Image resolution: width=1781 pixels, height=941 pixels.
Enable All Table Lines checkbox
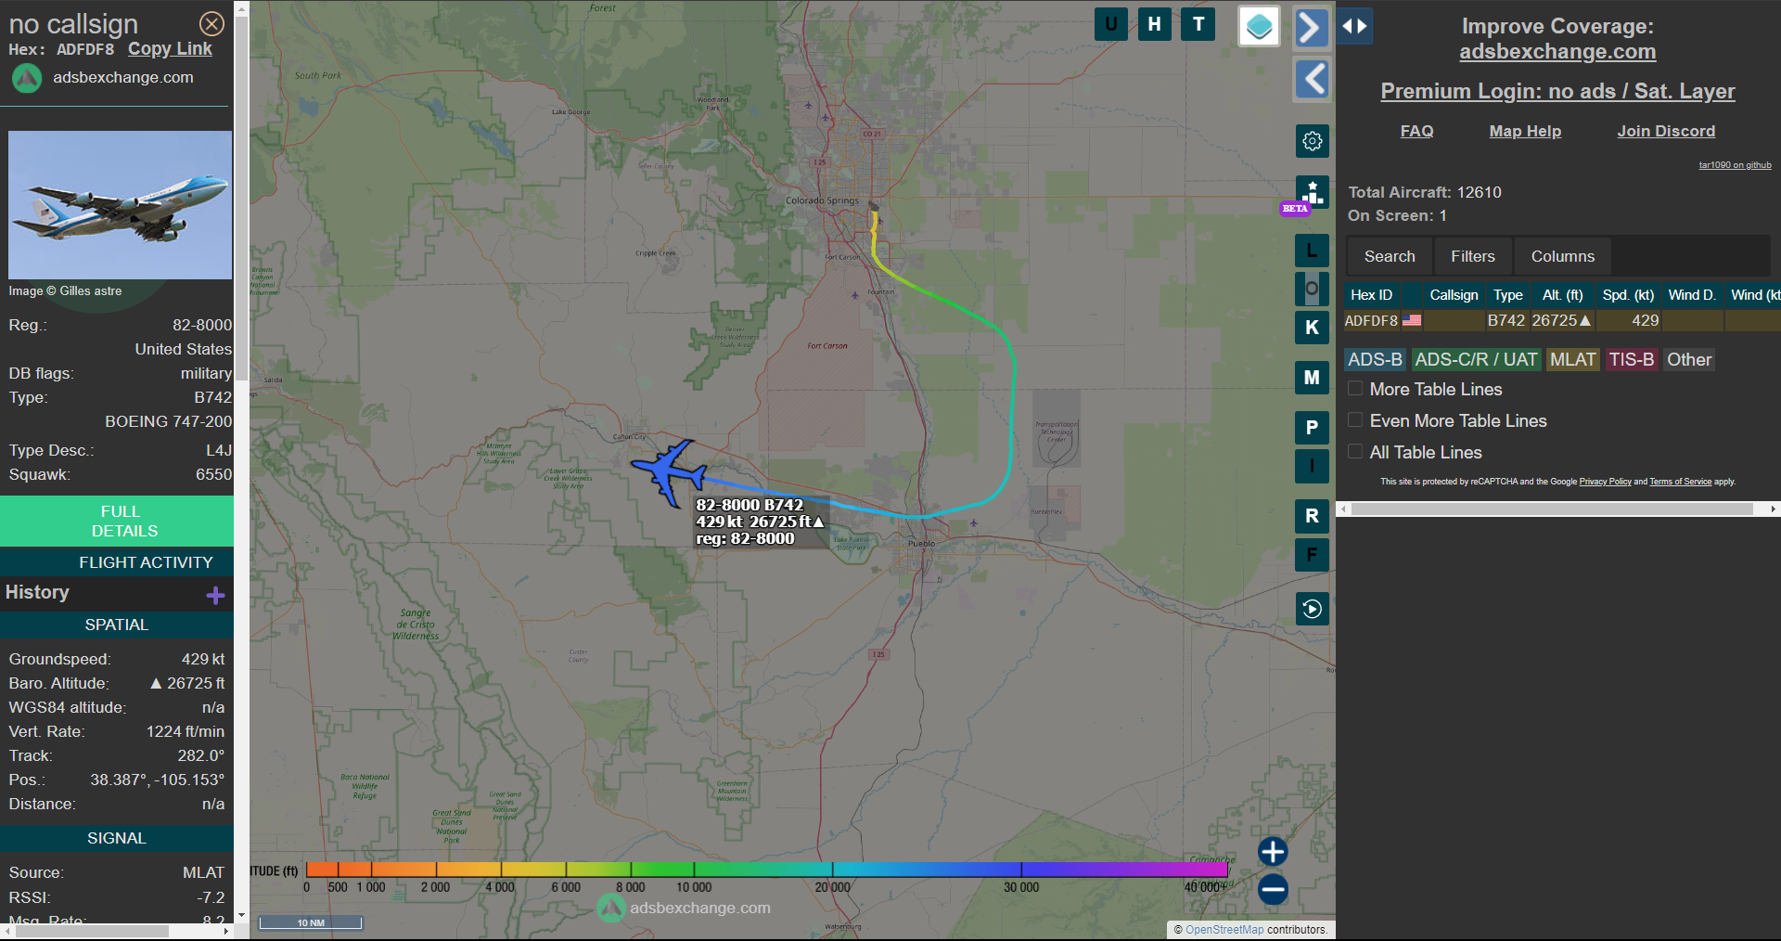click(1355, 452)
